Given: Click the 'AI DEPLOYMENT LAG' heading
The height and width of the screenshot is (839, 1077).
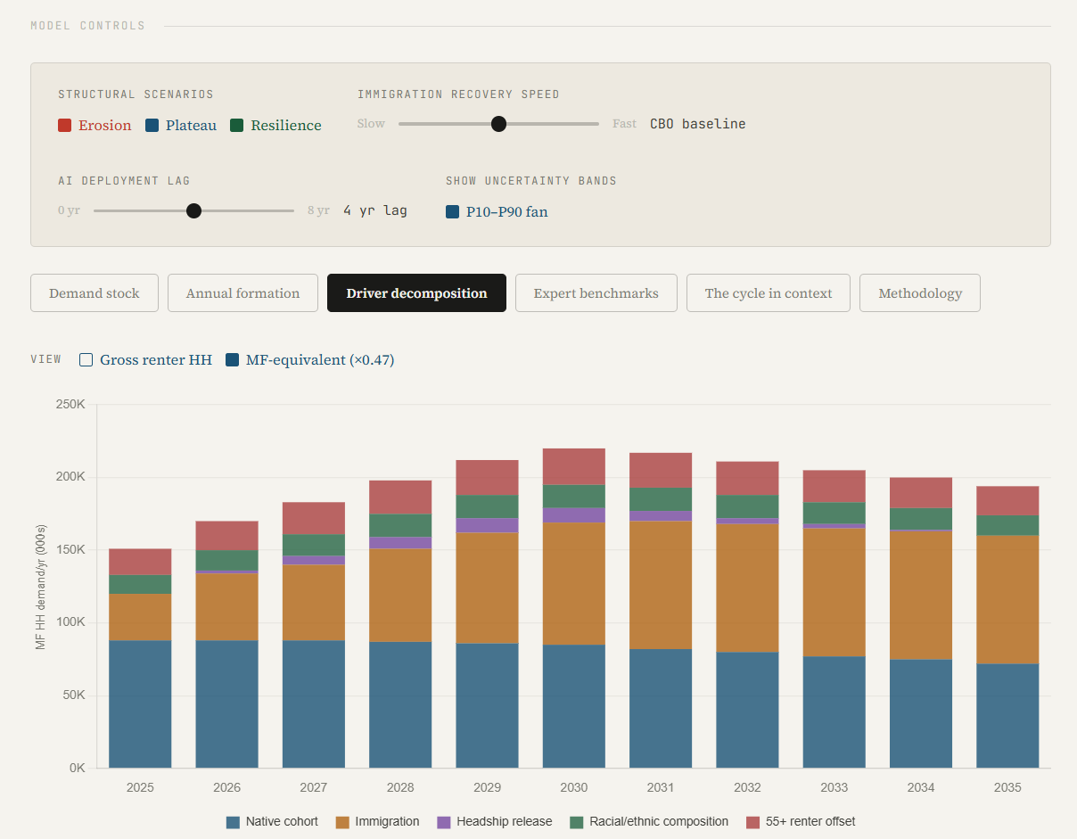Looking at the screenshot, I should pos(124,181).
